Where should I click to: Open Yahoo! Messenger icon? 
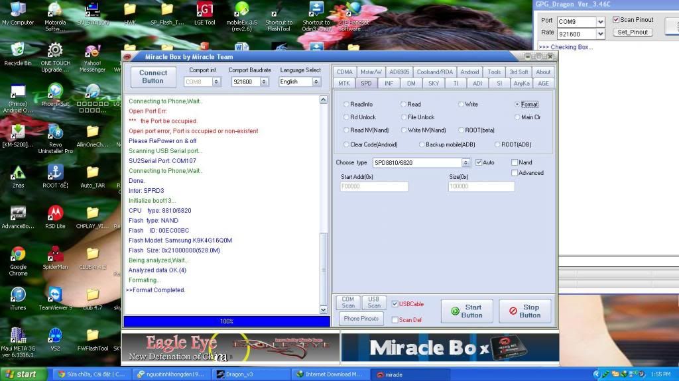[x=92, y=57]
